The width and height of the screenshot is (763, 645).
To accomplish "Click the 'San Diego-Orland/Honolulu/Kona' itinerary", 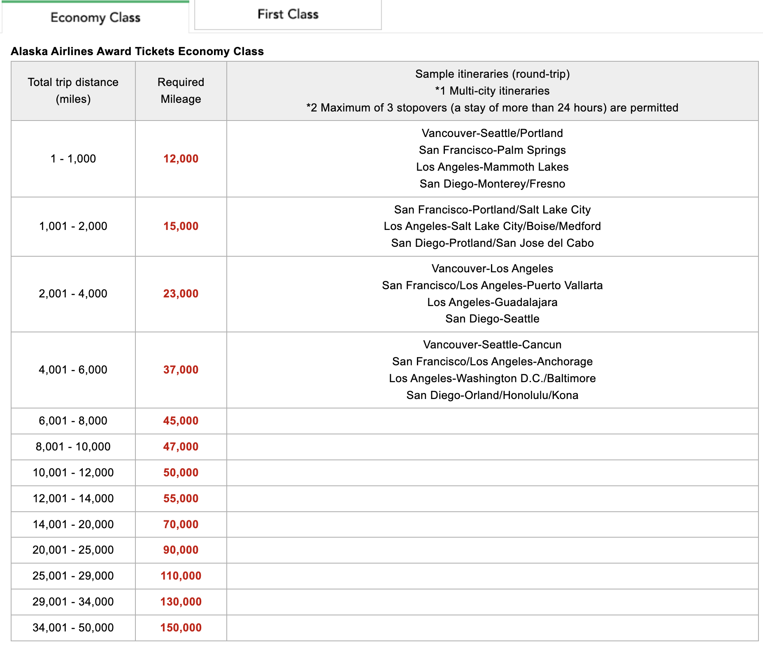I will click(x=492, y=395).
